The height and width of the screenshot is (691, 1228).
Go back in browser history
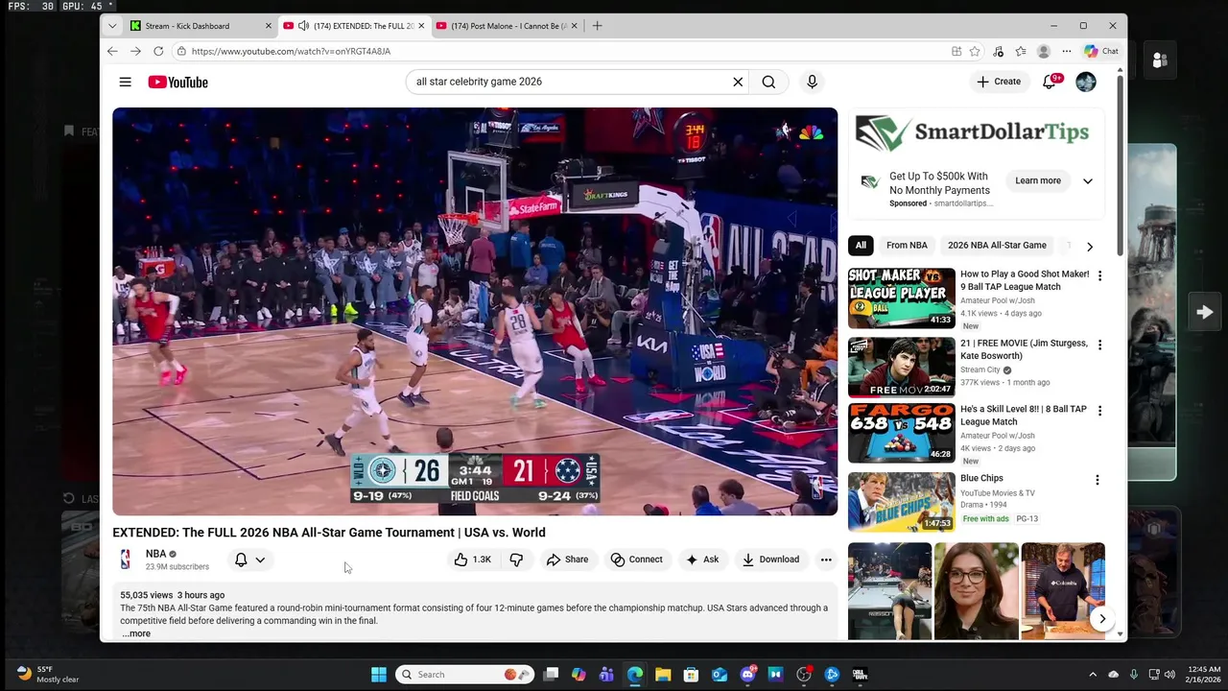[112, 51]
